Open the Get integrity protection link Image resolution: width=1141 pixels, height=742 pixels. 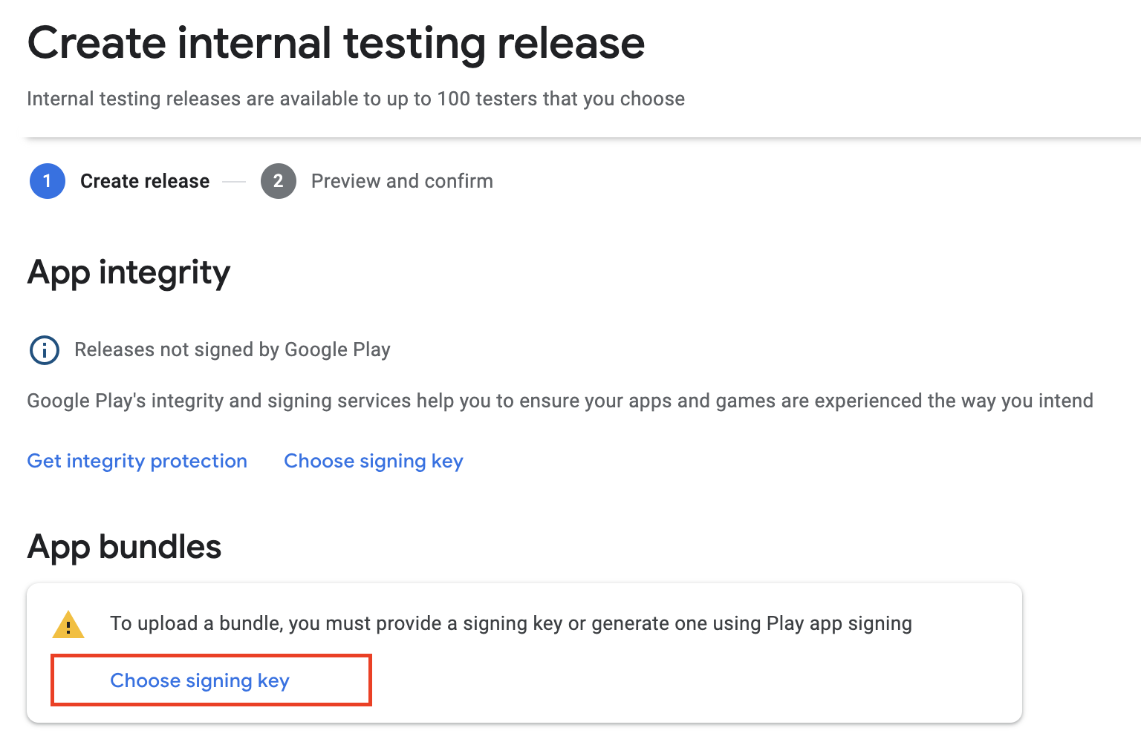pos(137,461)
